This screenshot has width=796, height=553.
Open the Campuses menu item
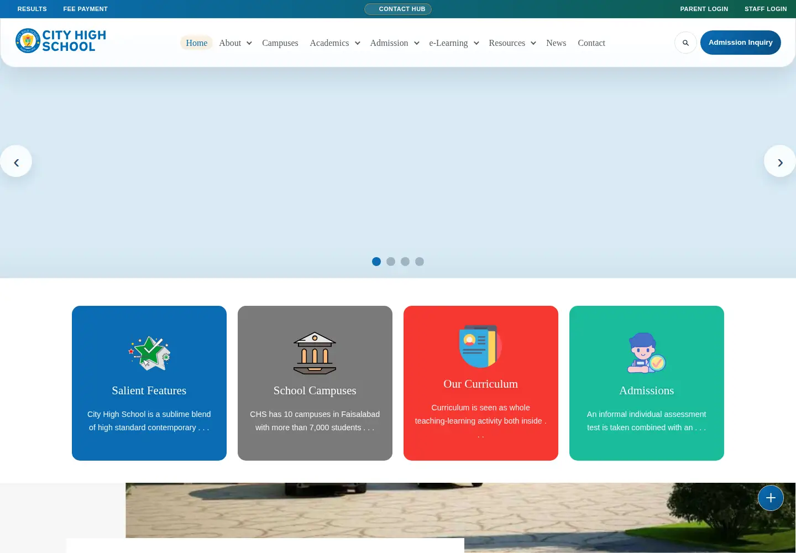click(280, 43)
